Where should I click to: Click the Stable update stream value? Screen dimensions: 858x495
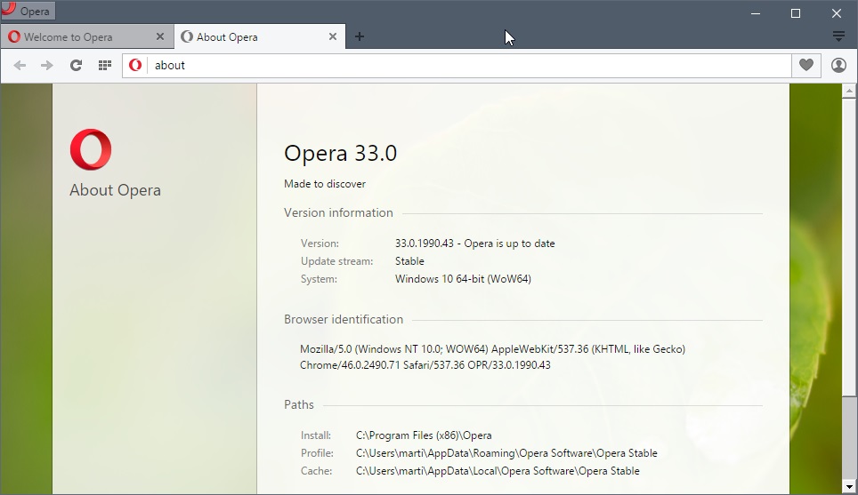[409, 261]
